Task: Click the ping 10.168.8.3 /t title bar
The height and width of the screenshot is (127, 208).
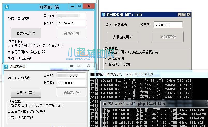Action: (x=154, y=104)
